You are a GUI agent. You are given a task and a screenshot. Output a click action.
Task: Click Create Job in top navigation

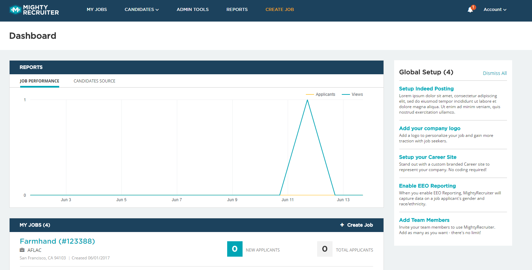click(x=280, y=10)
